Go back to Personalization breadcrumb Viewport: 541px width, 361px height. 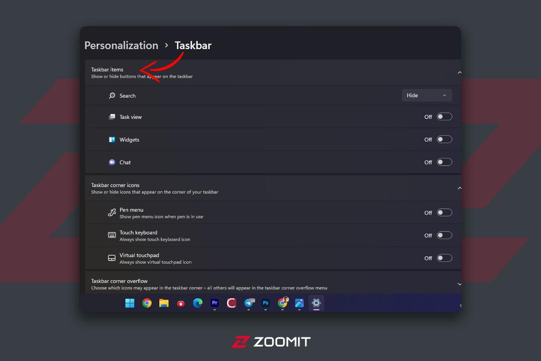(121, 46)
